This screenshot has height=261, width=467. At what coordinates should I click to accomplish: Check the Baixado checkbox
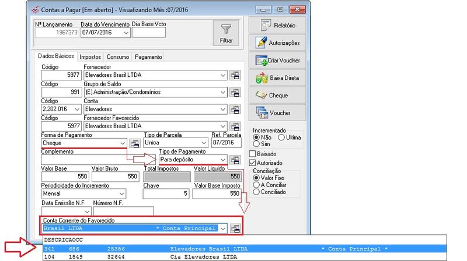[253, 154]
